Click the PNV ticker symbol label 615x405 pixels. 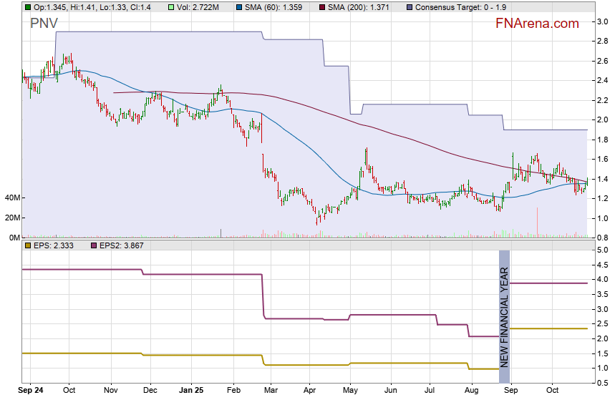44,24
